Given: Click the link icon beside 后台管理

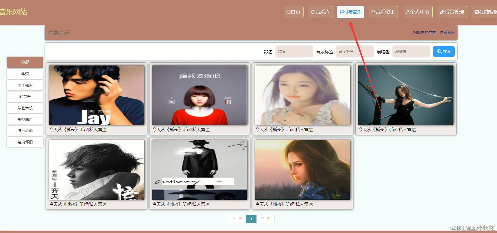Looking at the screenshot, I should [x=442, y=12].
